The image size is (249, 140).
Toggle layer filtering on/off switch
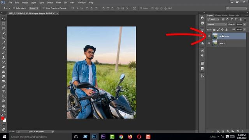point(245,19)
